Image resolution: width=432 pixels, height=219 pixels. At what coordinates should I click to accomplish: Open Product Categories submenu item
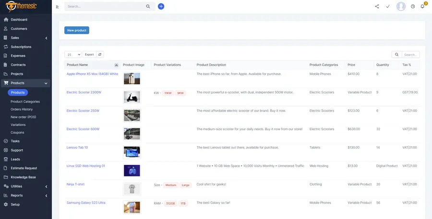pos(25,102)
